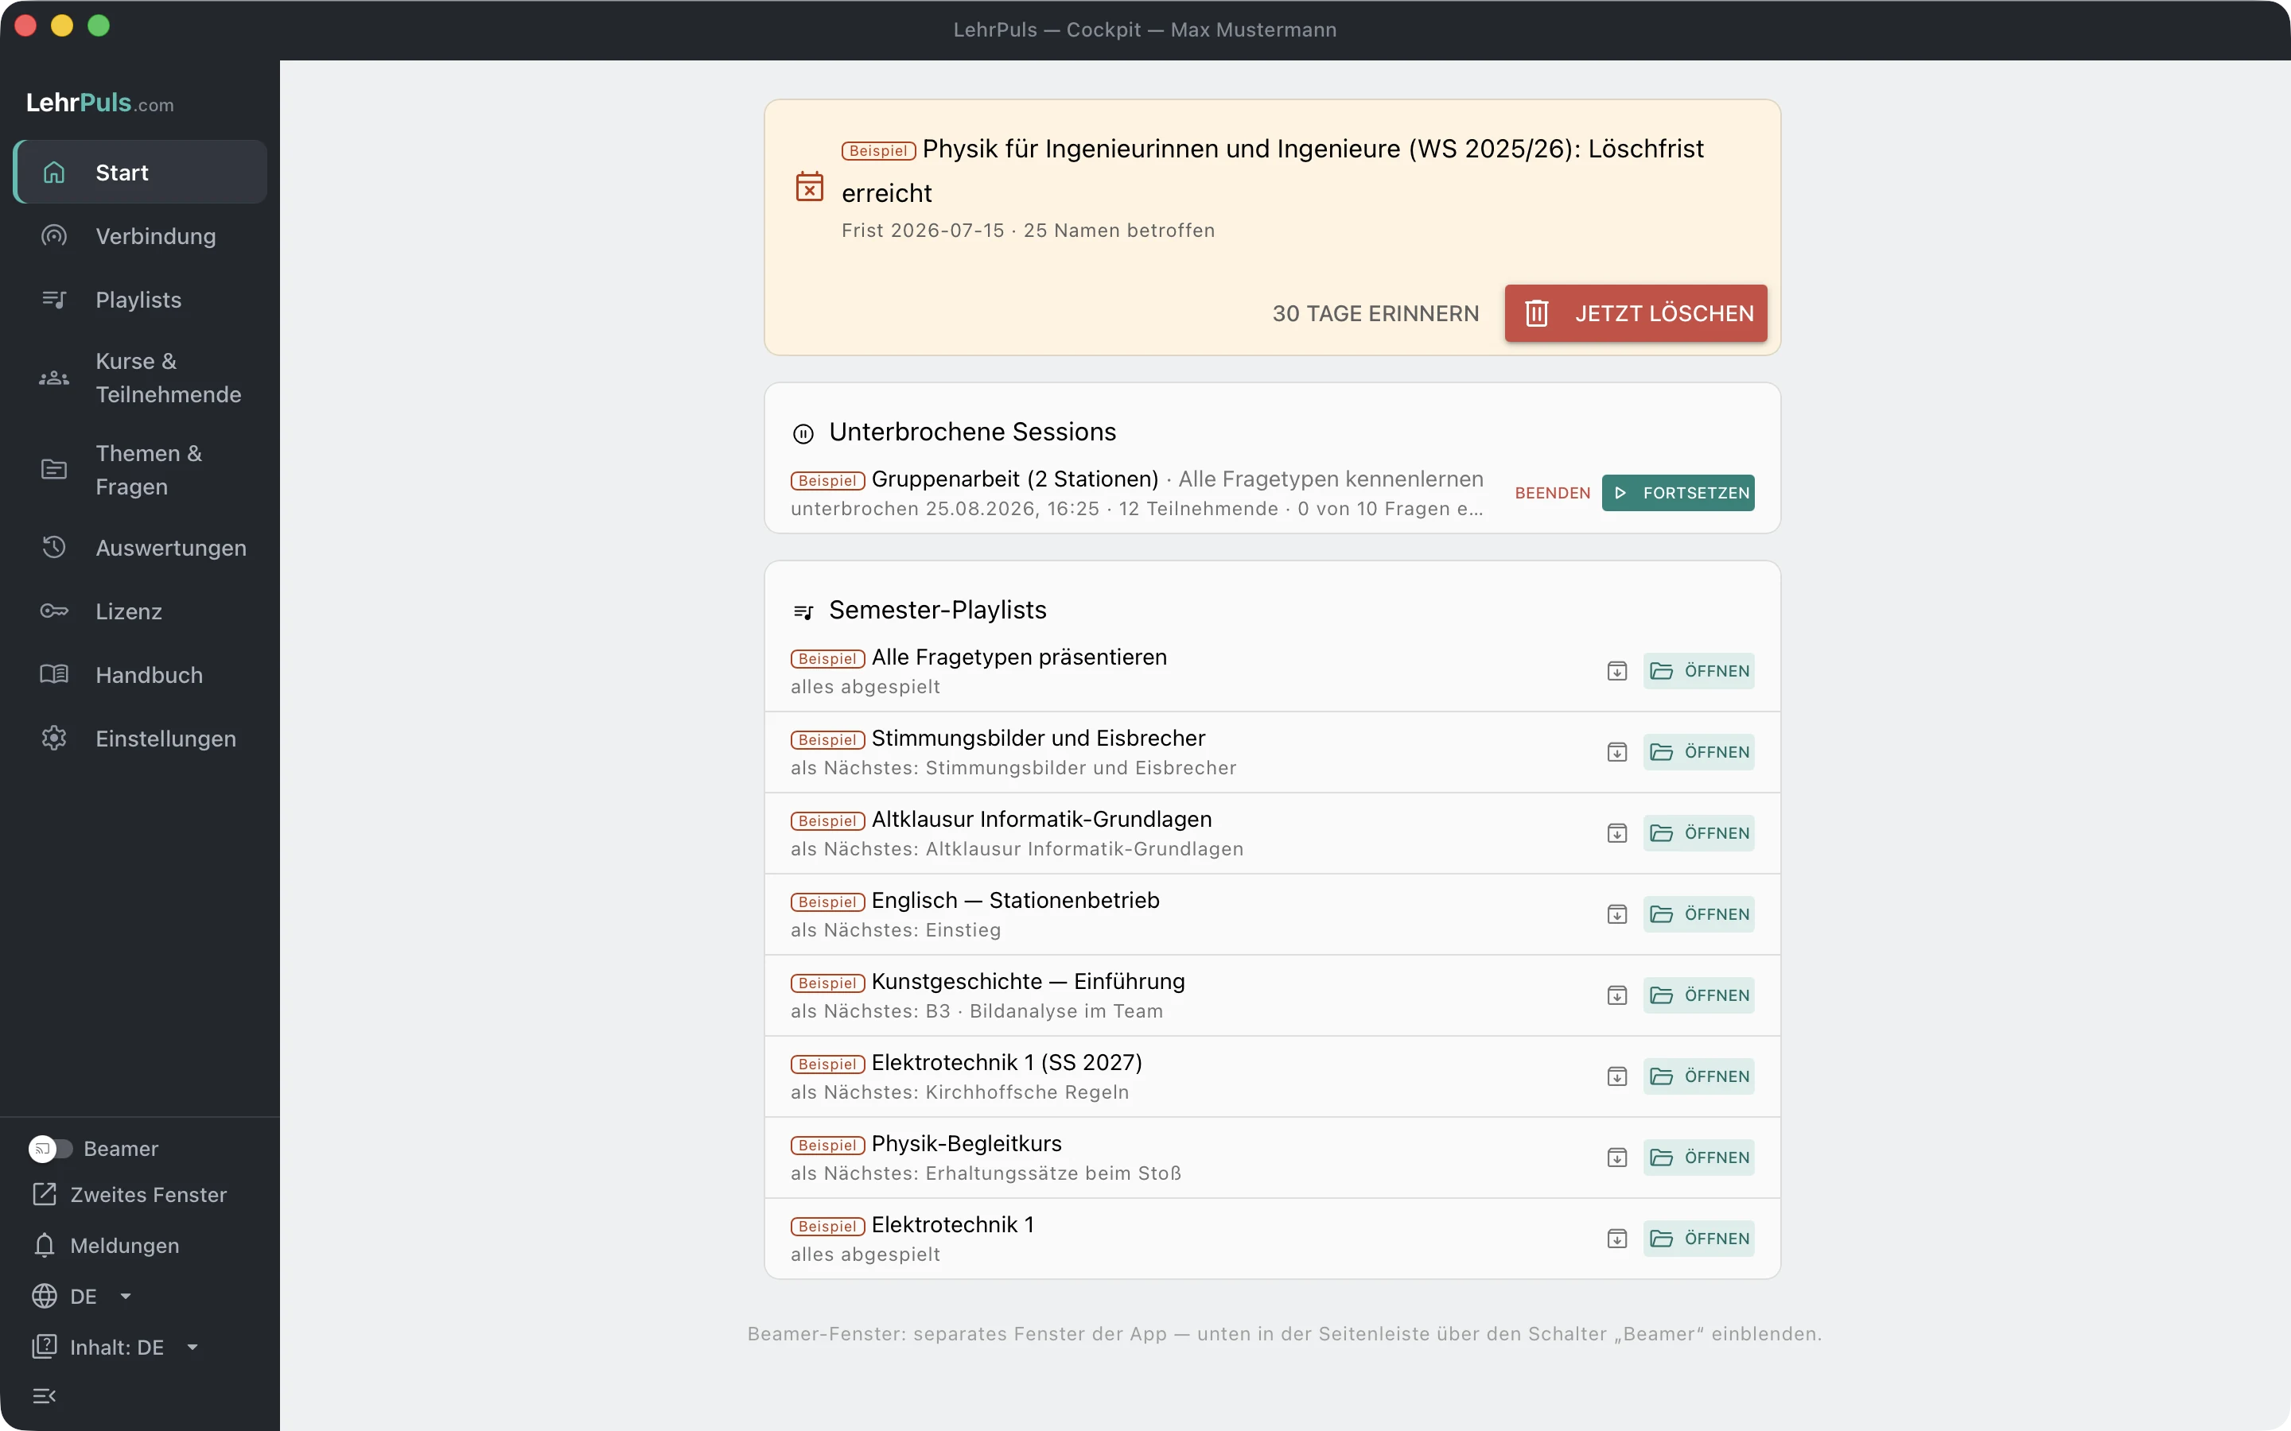Screen dimensions: 2291x1431
Task: Open the Zweites Fenster external window icon
Action: pos(44,1194)
